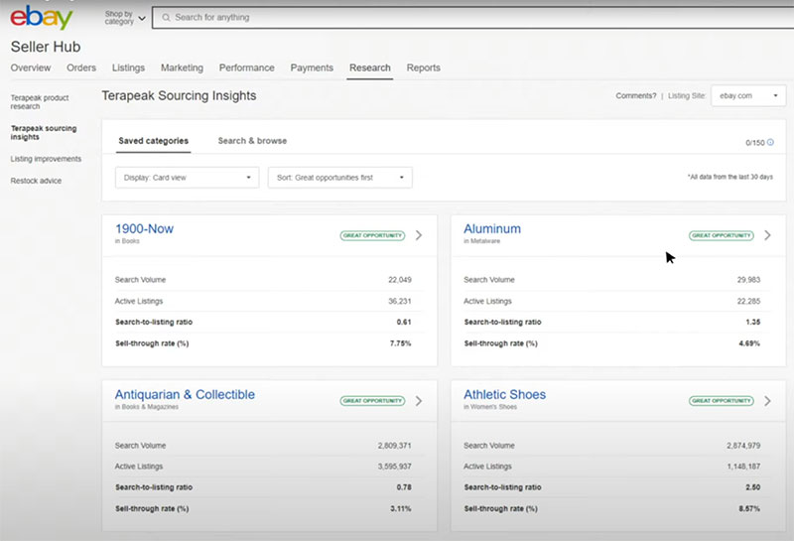Open Terapeak sourcing insights in sidebar

coord(44,133)
